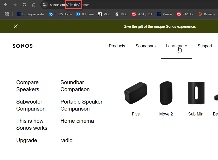Open the Upgrade link

pyautogui.click(x=27, y=140)
